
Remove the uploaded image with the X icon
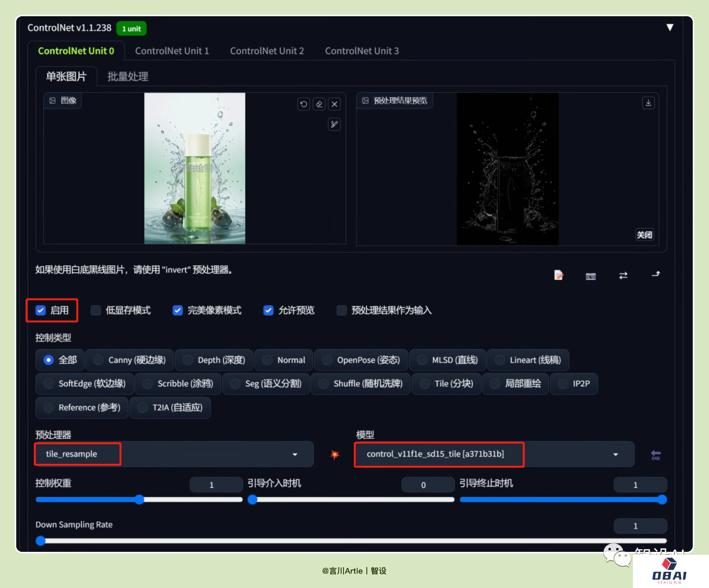[335, 104]
